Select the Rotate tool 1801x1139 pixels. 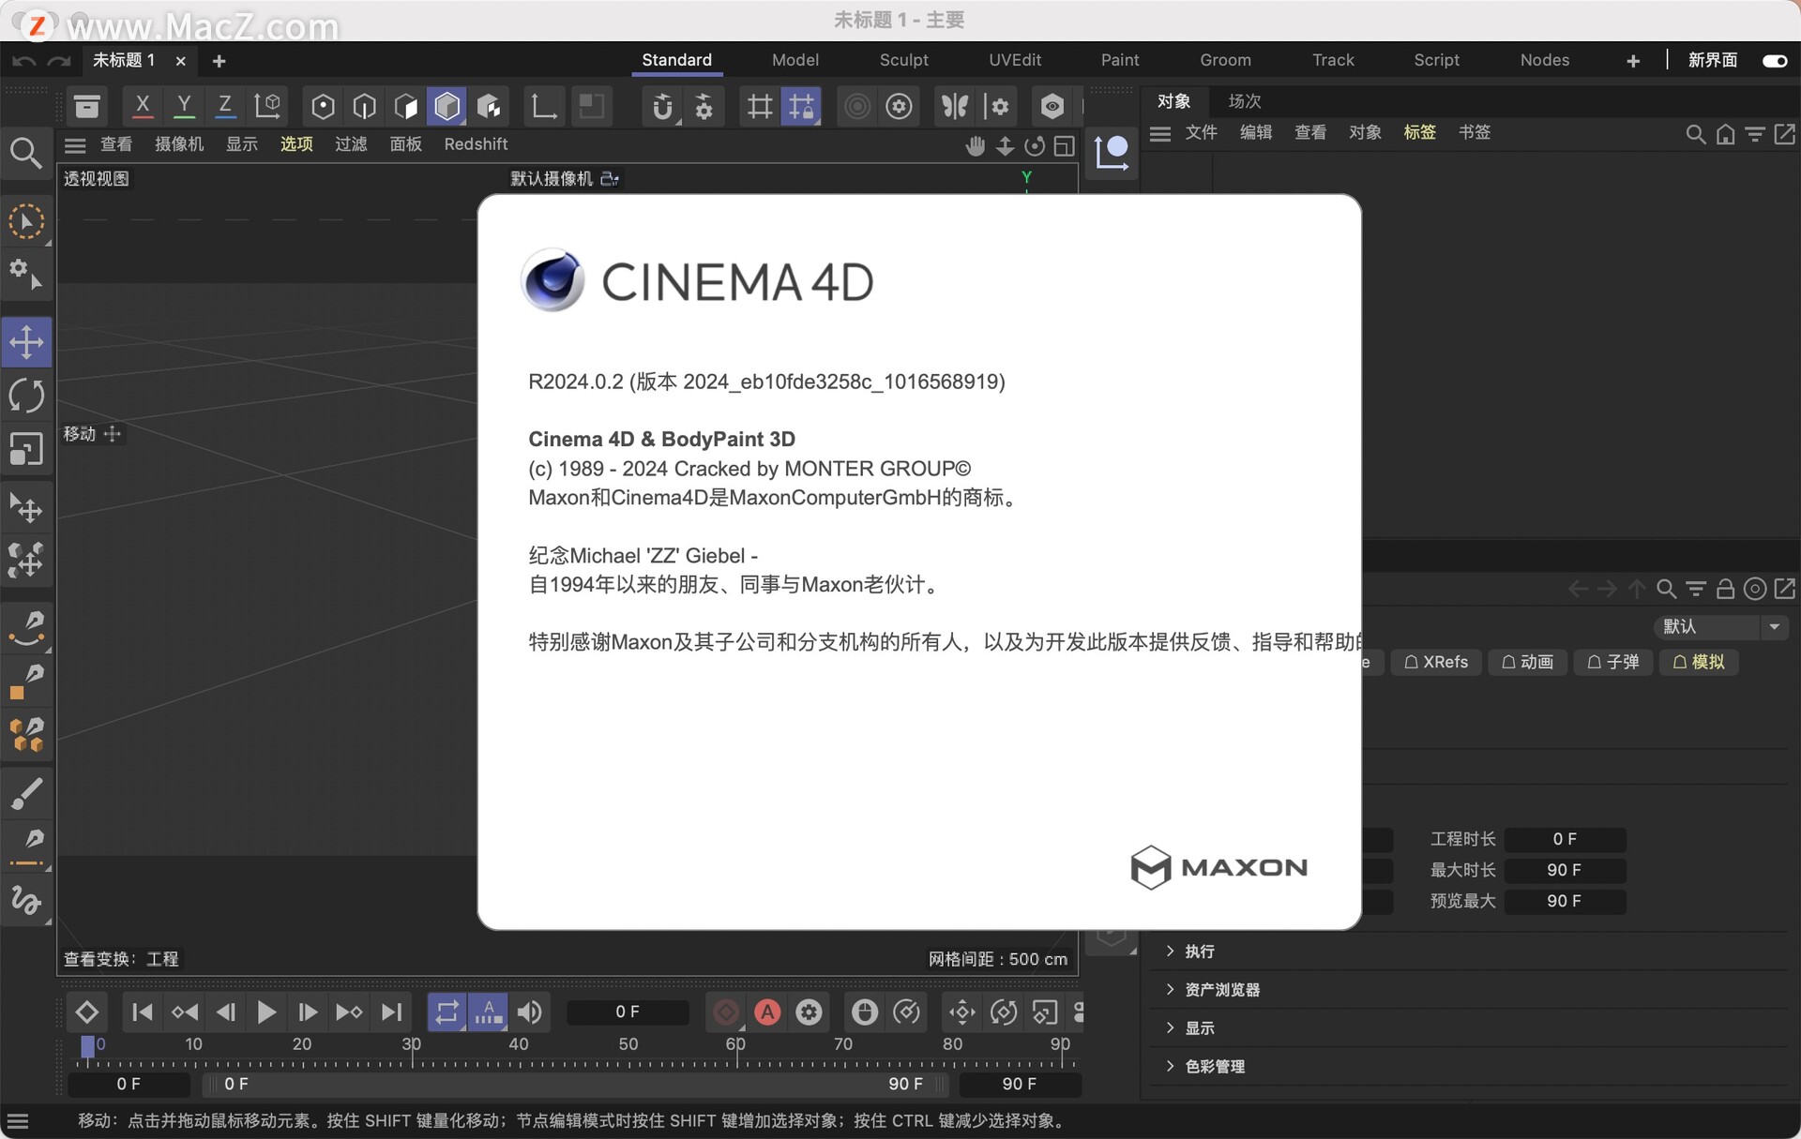(x=26, y=396)
